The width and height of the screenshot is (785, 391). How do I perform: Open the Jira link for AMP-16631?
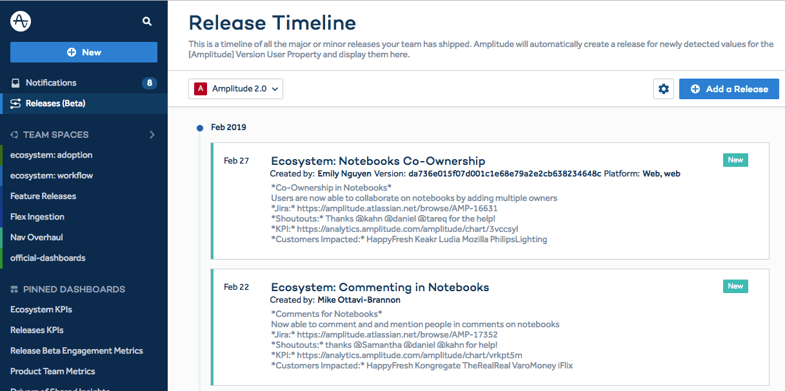tap(398, 208)
